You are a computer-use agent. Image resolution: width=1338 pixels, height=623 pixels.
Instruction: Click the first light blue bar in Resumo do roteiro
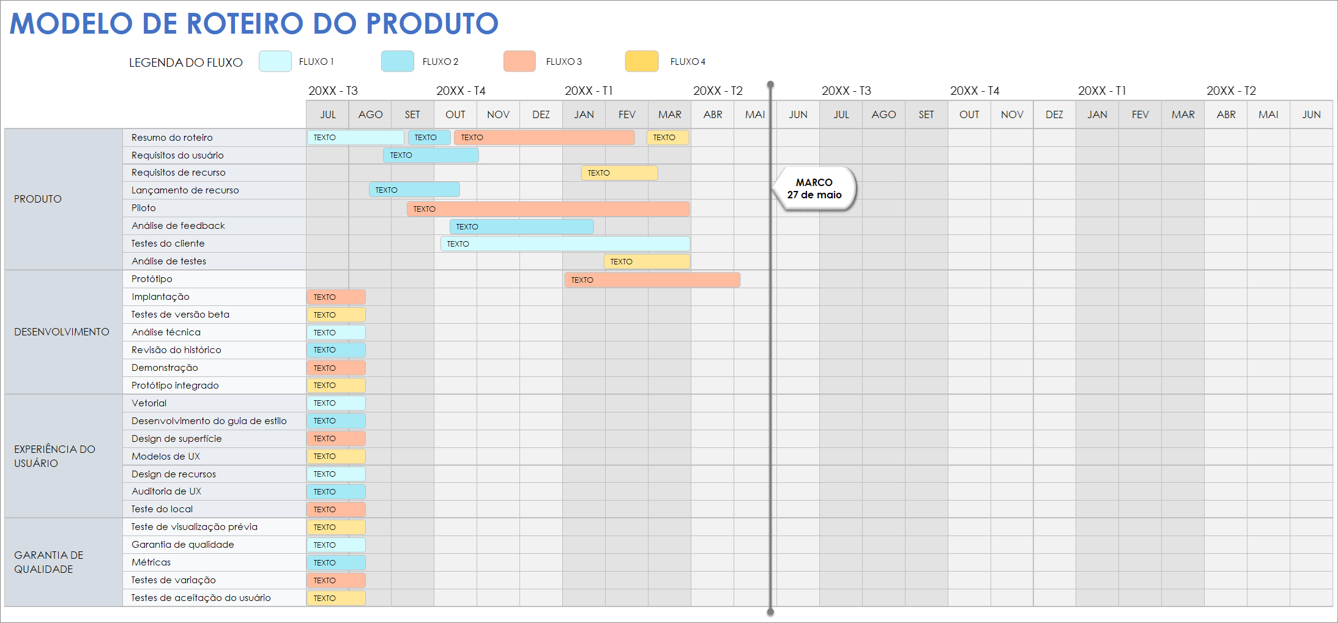tap(355, 137)
